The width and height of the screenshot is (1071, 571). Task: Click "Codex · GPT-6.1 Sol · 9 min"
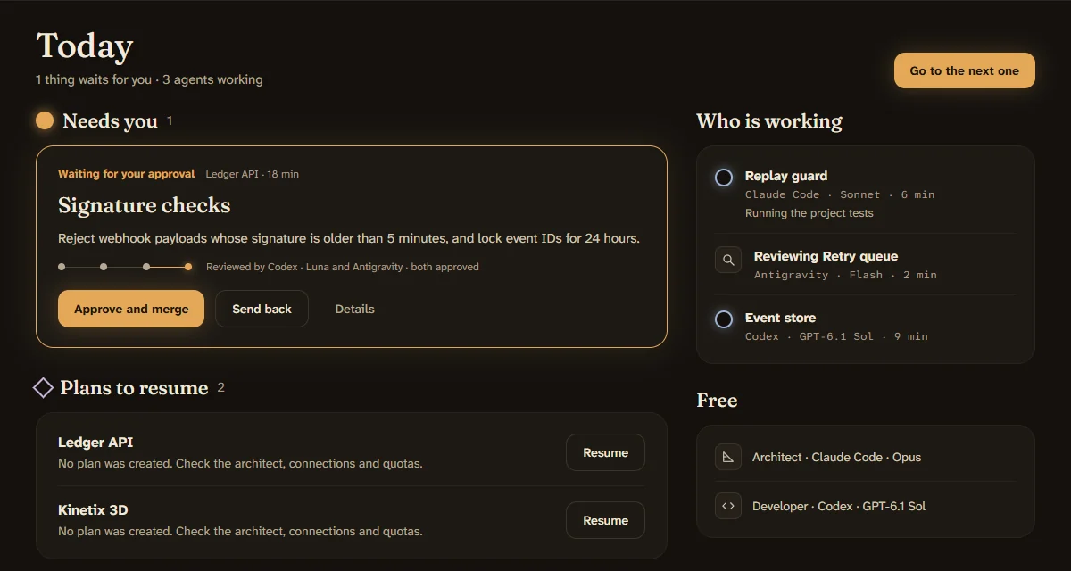click(x=836, y=336)
